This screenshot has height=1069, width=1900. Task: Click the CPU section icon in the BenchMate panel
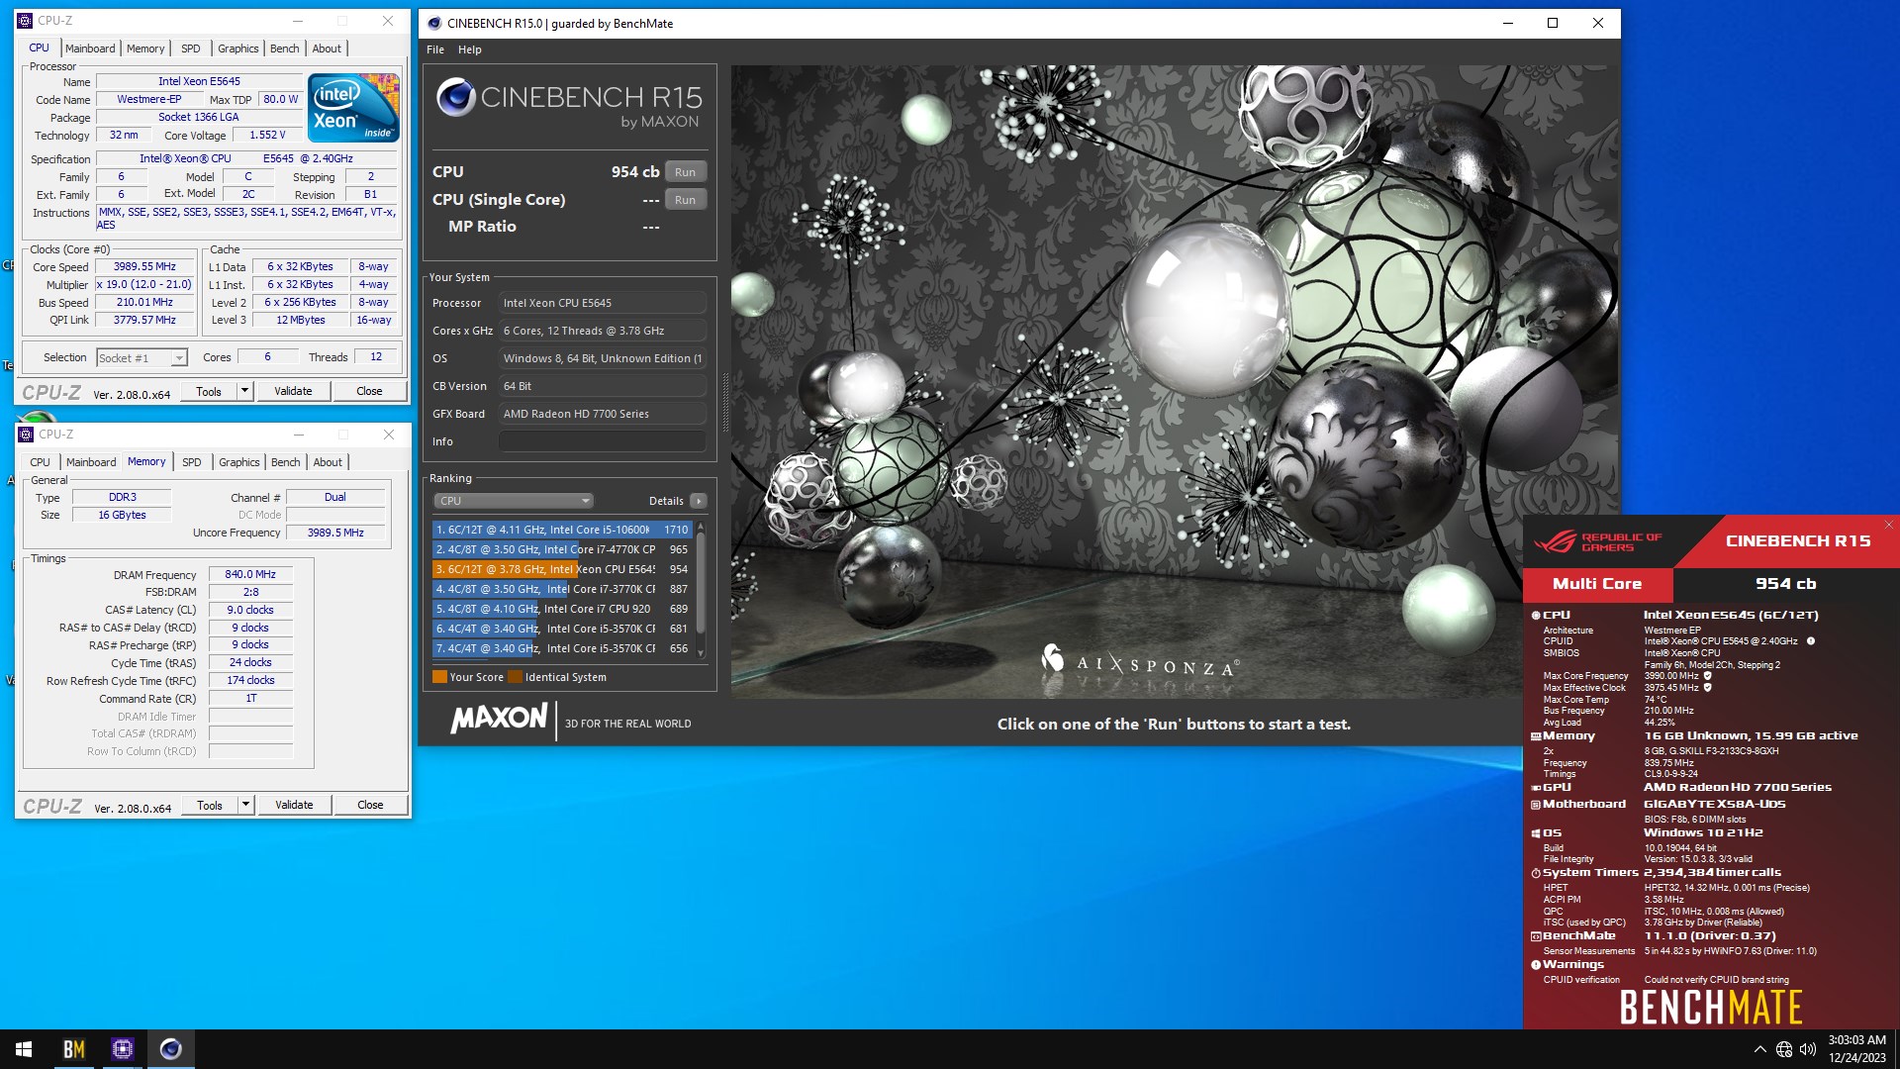[1536, 616]
